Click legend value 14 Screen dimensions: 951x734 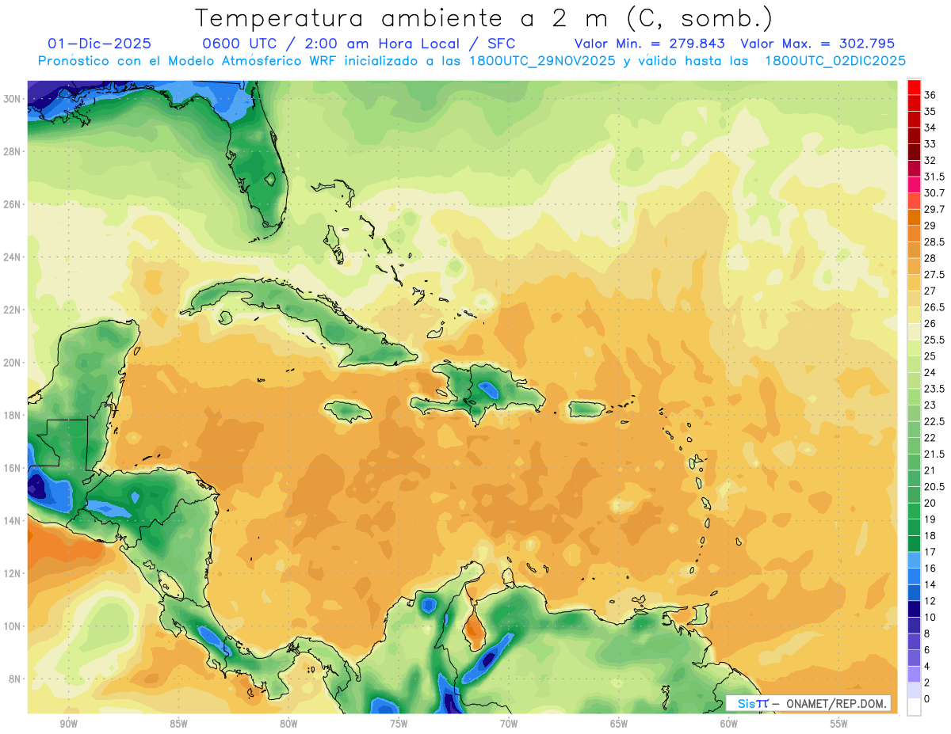[x=930, y=584]
